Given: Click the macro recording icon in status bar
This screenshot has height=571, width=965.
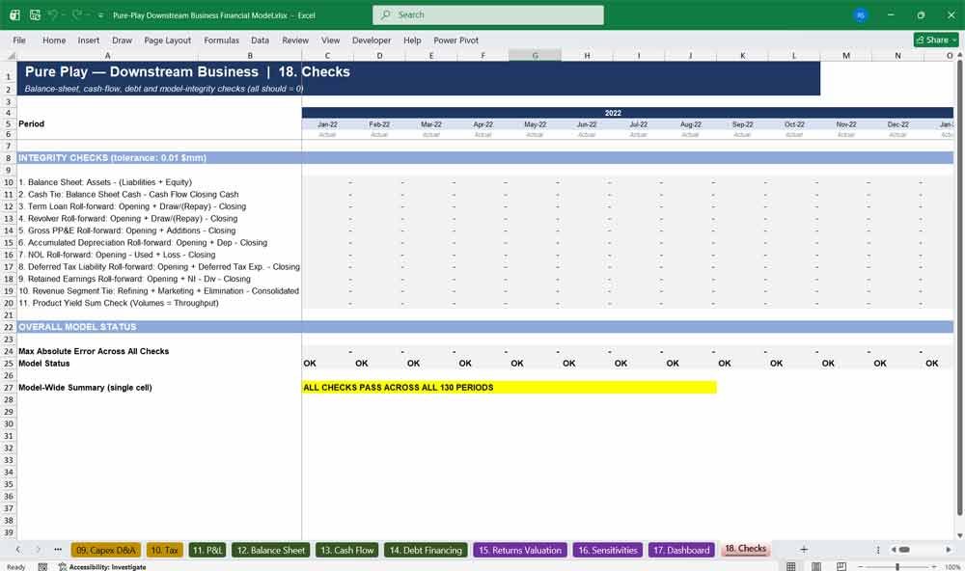Looking at the screenshot, I should point(42,567).
